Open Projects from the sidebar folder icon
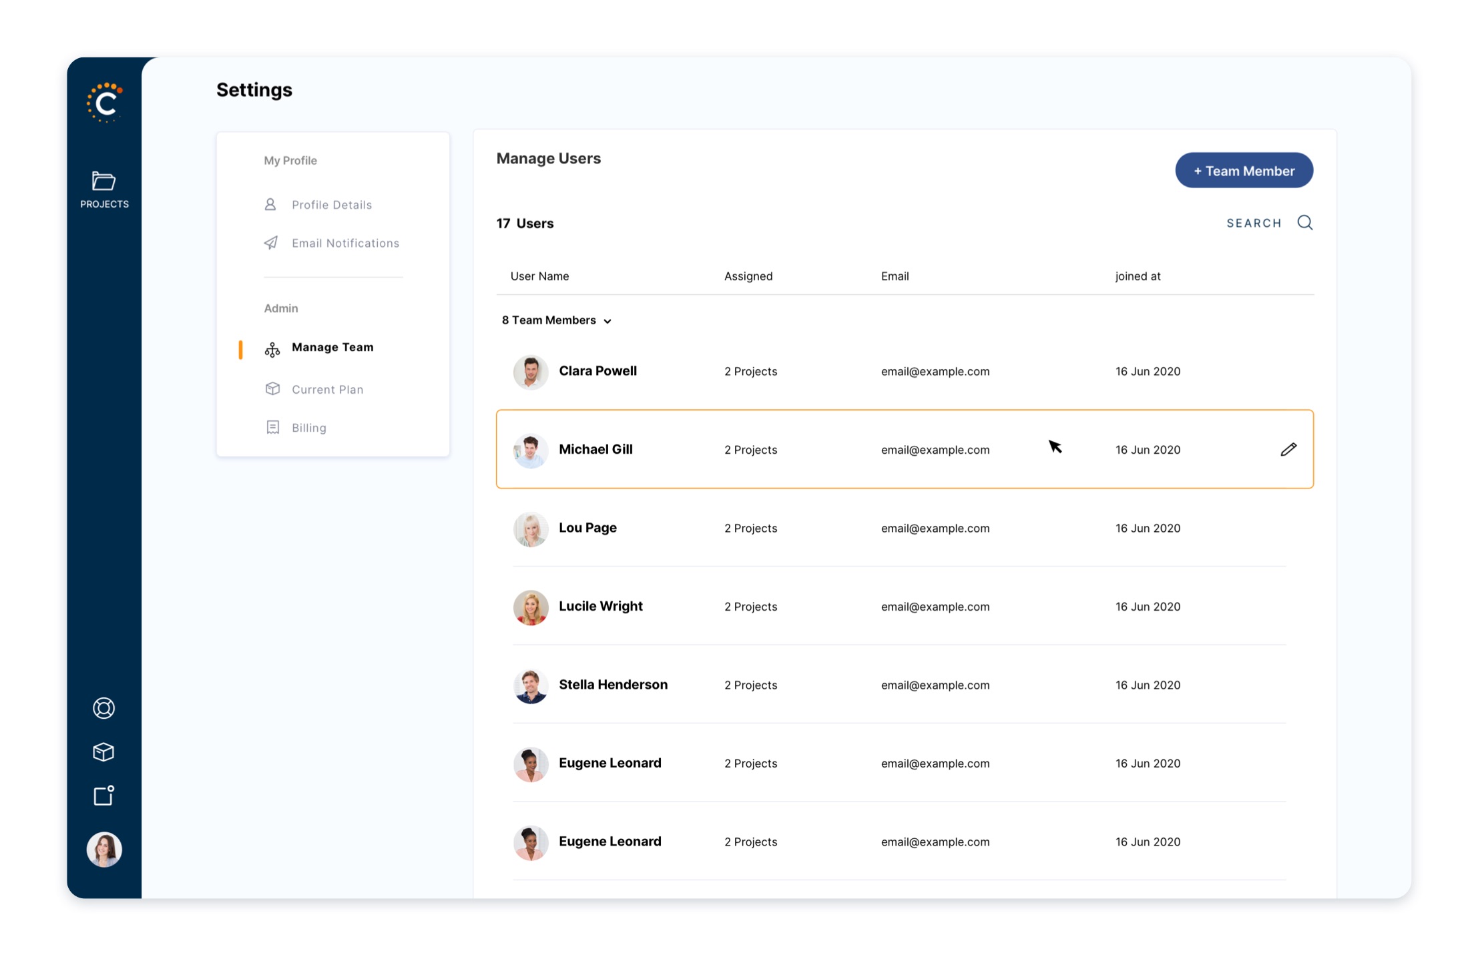 click(104, 190)
